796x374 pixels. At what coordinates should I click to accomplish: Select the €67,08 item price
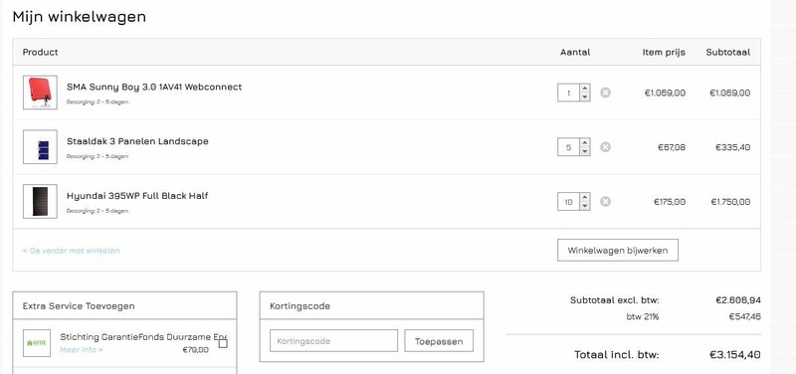(672, 147)
